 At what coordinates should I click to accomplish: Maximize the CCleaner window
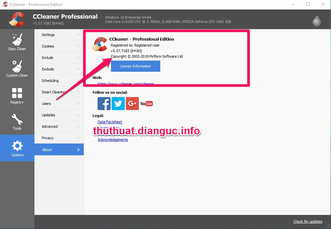[x=308, y=5]
